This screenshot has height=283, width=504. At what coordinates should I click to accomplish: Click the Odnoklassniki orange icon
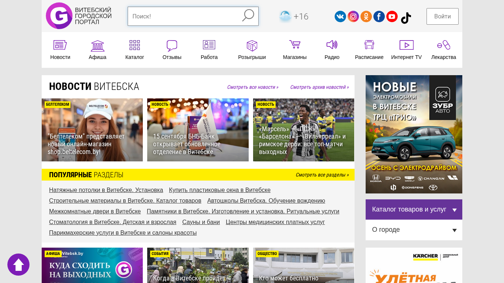coord(366,17)
